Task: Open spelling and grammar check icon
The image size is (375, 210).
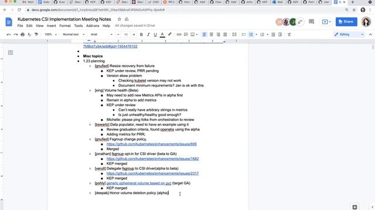Action: (x=29, y=34)
